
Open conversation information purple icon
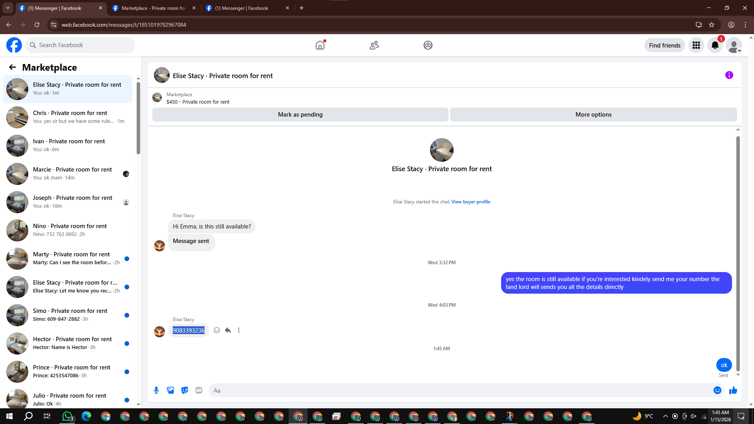point(729,75)
